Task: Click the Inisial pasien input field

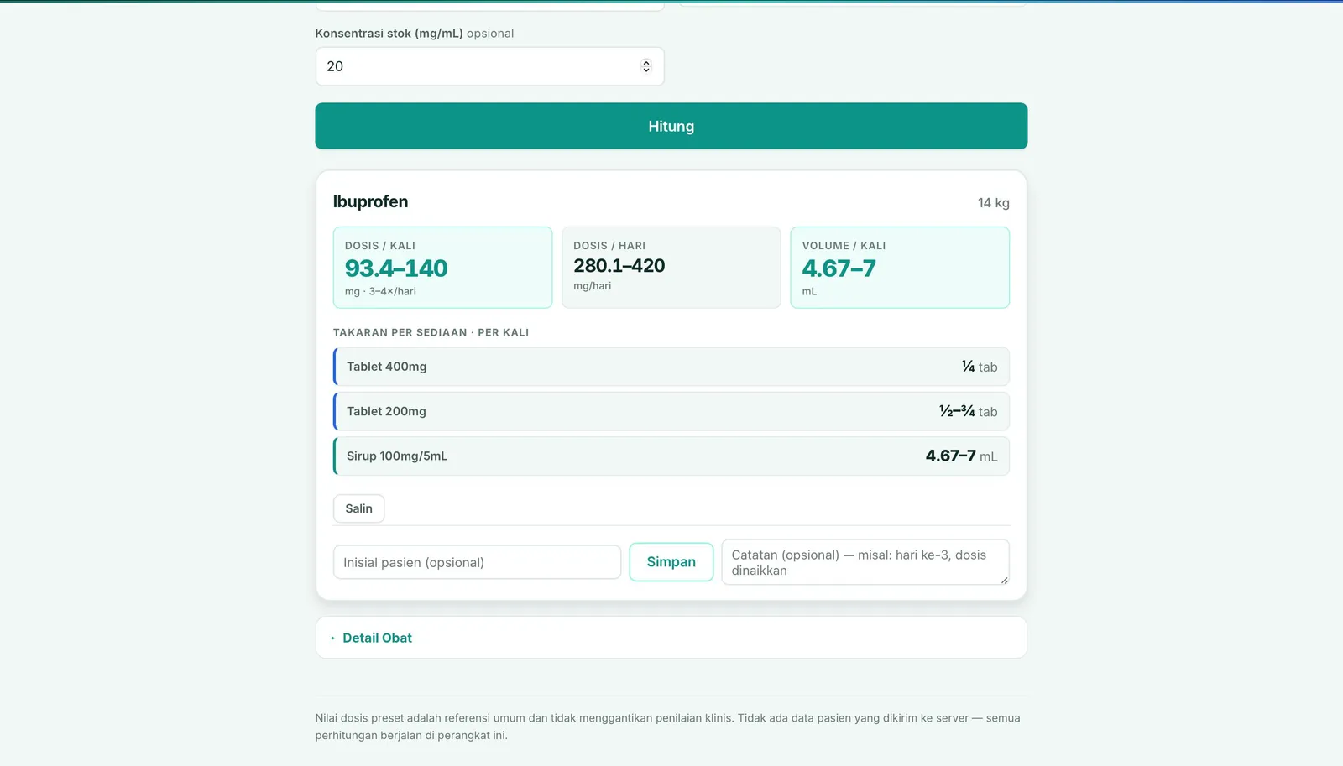Action: (477, 562)
